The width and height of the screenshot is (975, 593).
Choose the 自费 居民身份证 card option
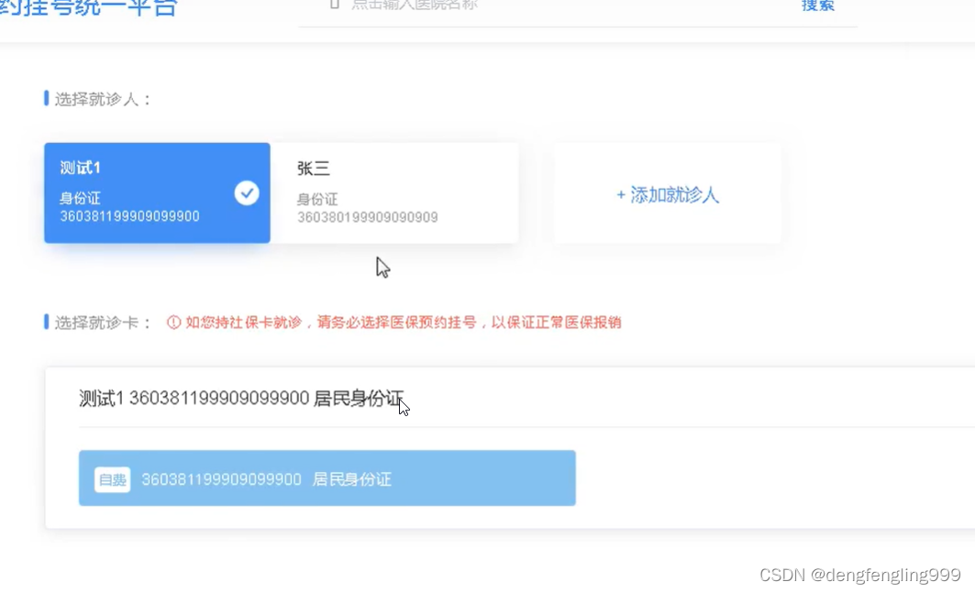point(327,478)
